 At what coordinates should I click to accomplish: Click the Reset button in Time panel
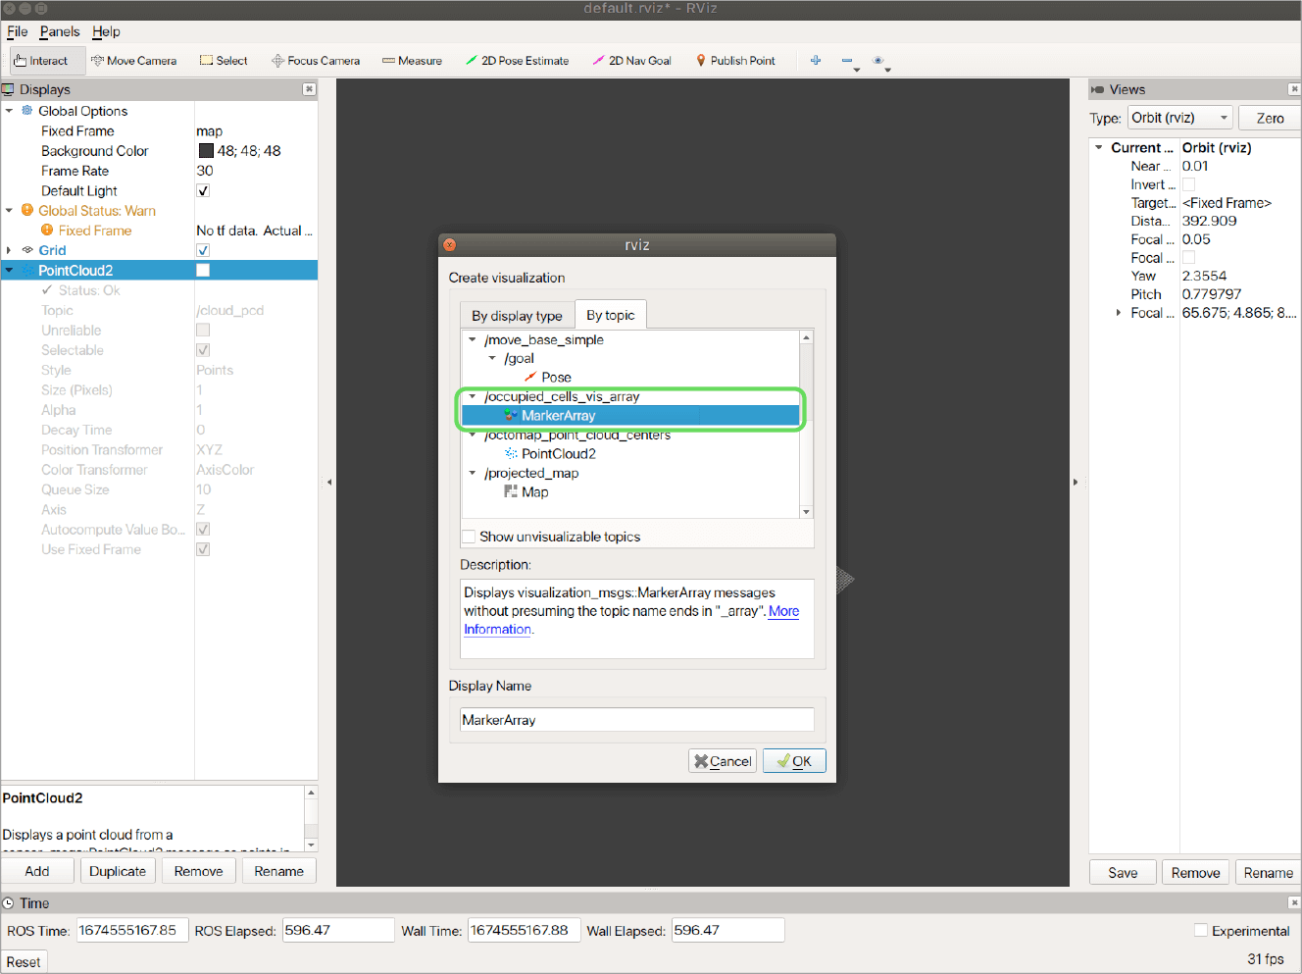(x=24, y=962)
